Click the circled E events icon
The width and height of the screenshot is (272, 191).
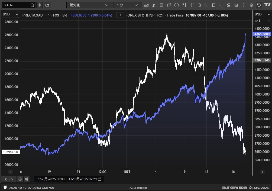[177, 5]
